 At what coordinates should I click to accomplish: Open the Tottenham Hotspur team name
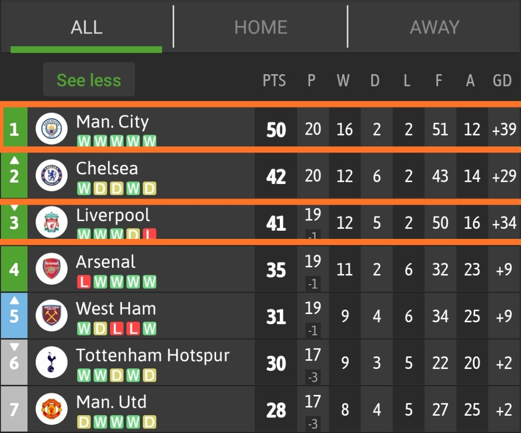click(153, 355)
